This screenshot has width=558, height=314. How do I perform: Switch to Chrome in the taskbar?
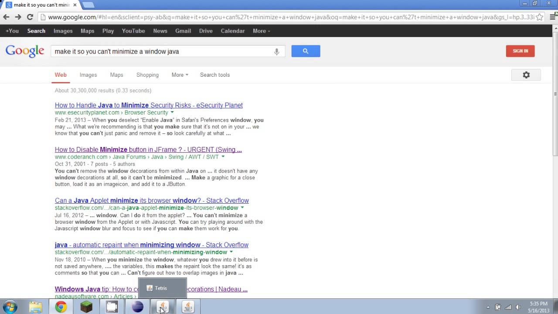[x=61, y=307]
